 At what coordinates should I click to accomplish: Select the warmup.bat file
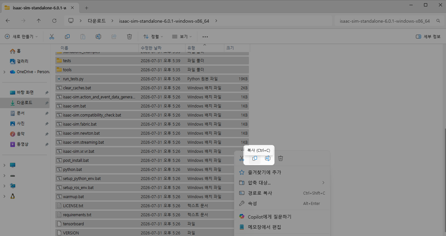tap(144, 197)
